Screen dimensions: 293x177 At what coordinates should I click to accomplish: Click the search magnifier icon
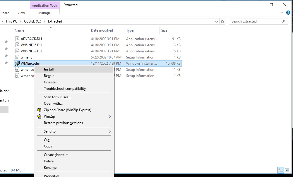point(283,21)
